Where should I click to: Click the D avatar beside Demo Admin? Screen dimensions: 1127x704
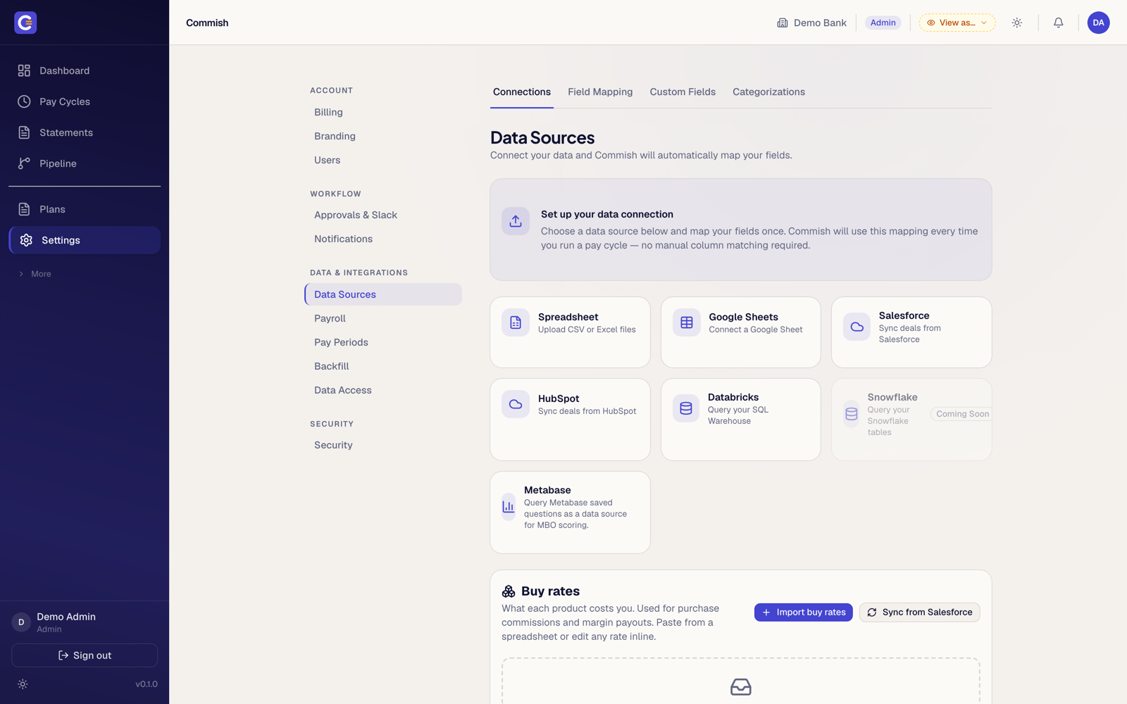pyautogui.click(x=21, y=622)
